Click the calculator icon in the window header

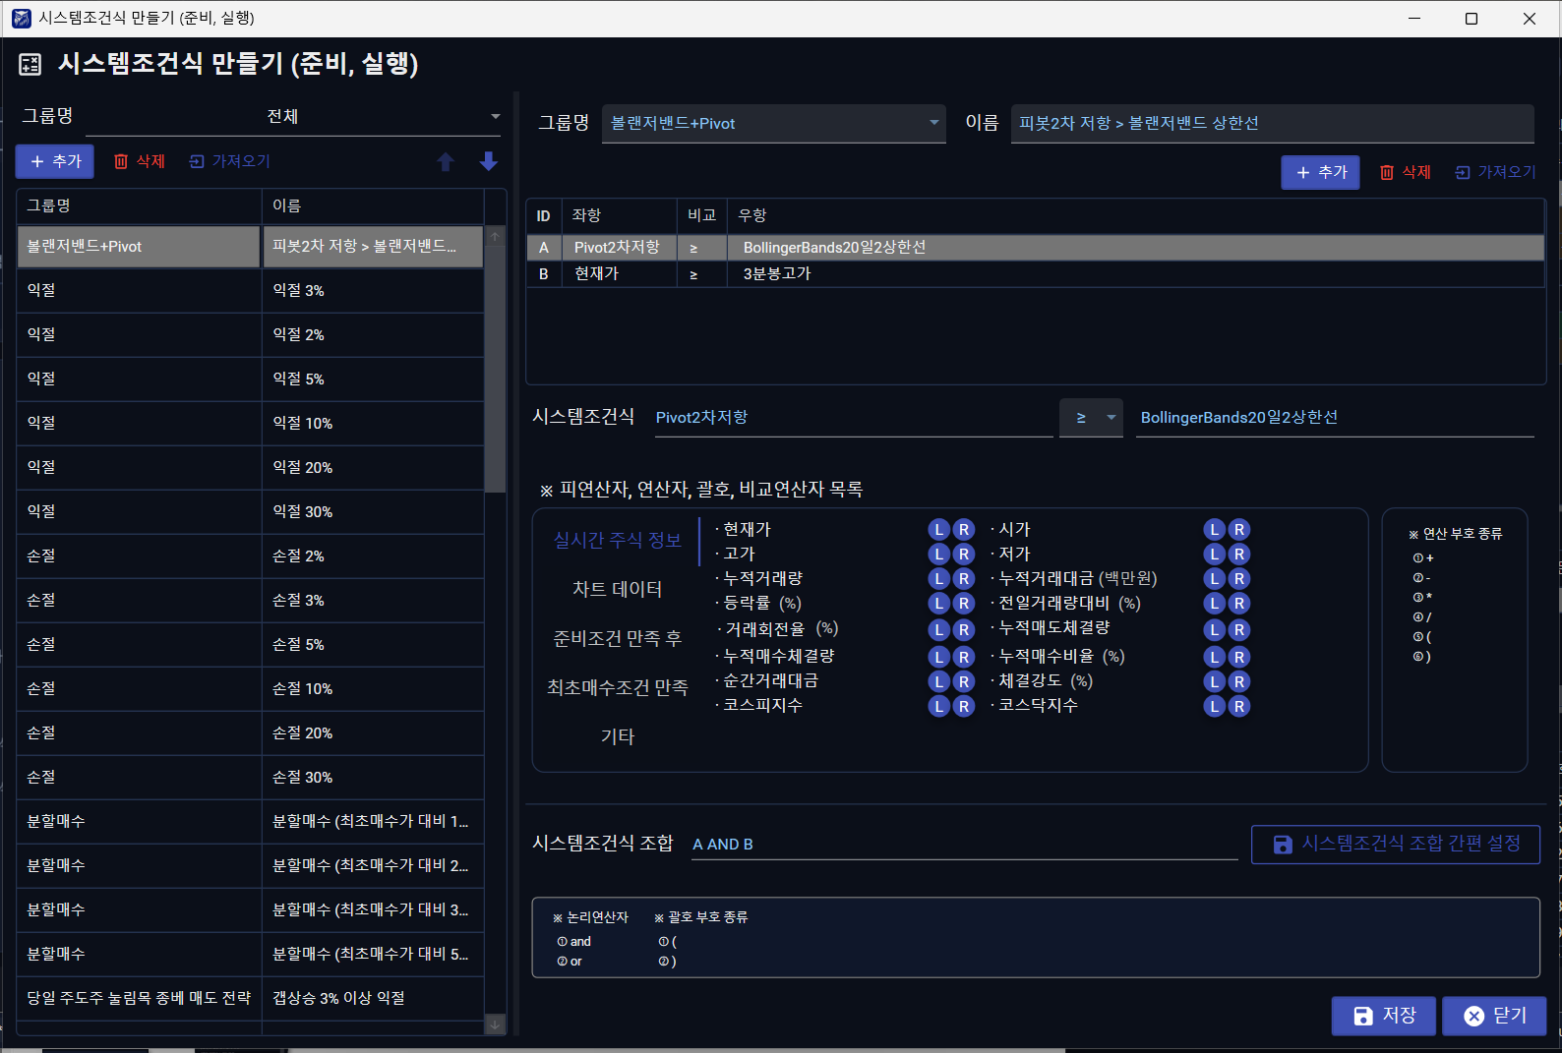click(30, 65)
